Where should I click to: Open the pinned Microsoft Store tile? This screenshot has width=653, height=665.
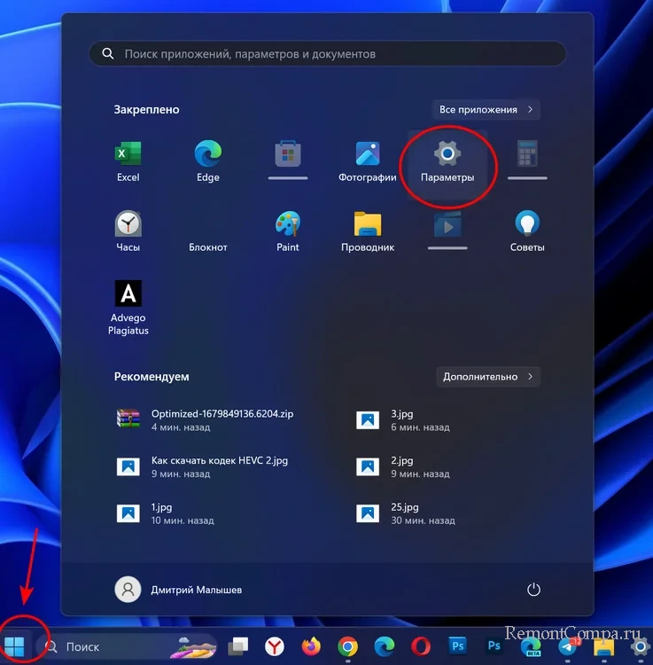tap(288, 161)
